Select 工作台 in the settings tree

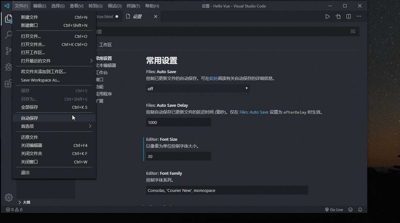pyautogui.click(x=102, y=72)
